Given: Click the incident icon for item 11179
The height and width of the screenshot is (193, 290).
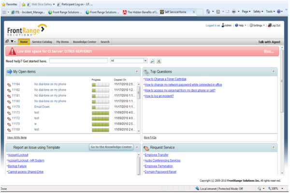Looking at the screenshot, I should (x=9, y=107).
